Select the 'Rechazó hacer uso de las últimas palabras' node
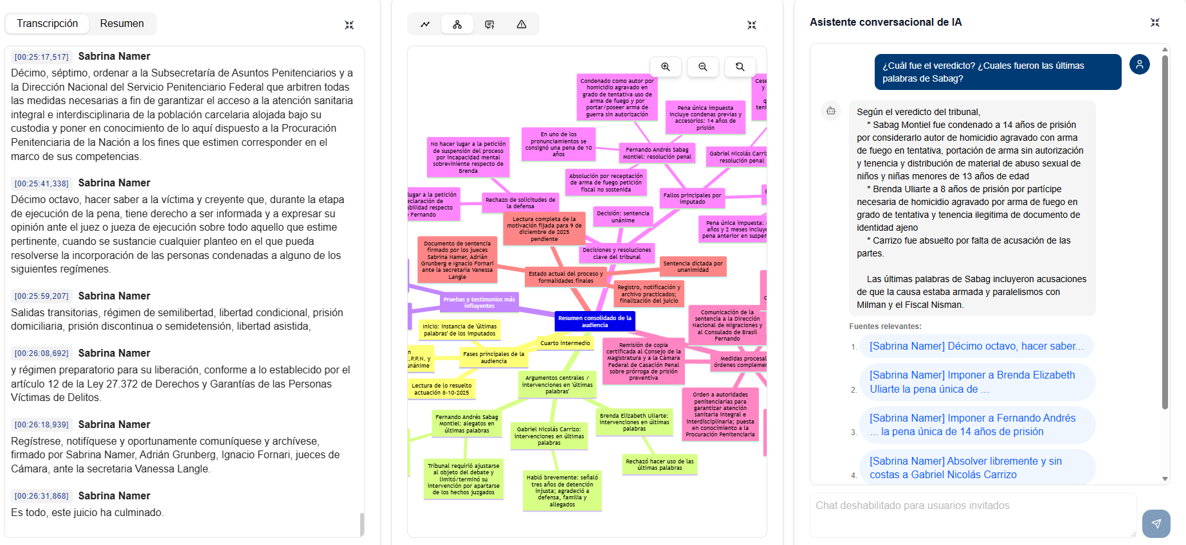1186x545 pixels. (660, 465)
